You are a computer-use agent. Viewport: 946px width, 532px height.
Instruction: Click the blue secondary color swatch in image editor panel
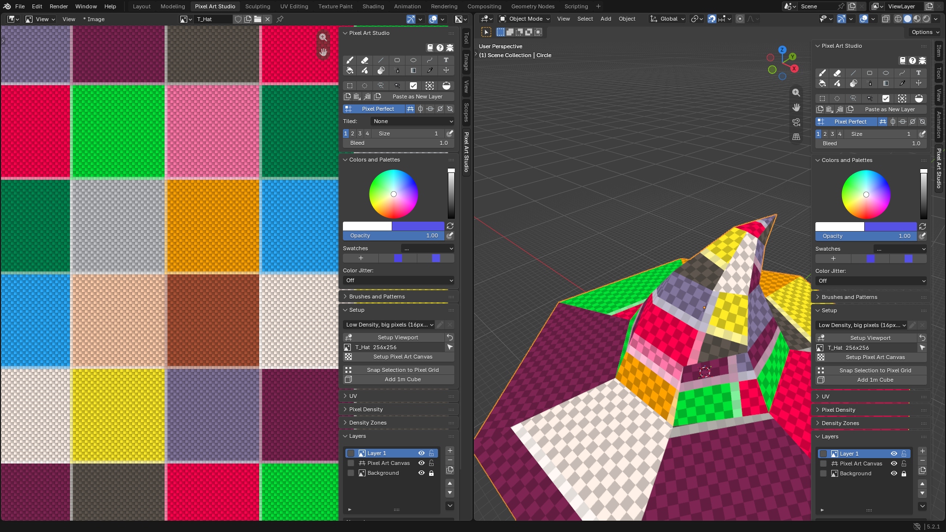(418, 226)
